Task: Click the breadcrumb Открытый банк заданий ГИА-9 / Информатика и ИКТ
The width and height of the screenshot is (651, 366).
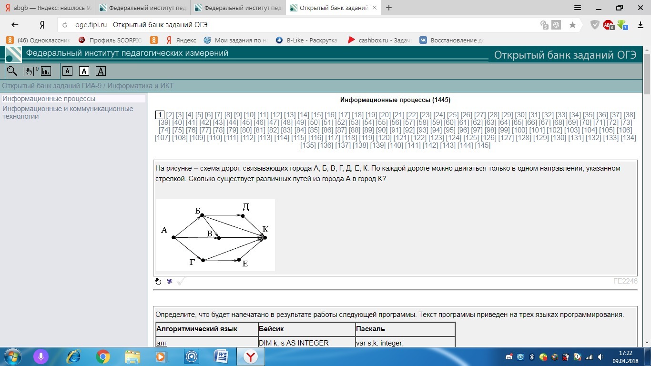Action: point(88,86)
